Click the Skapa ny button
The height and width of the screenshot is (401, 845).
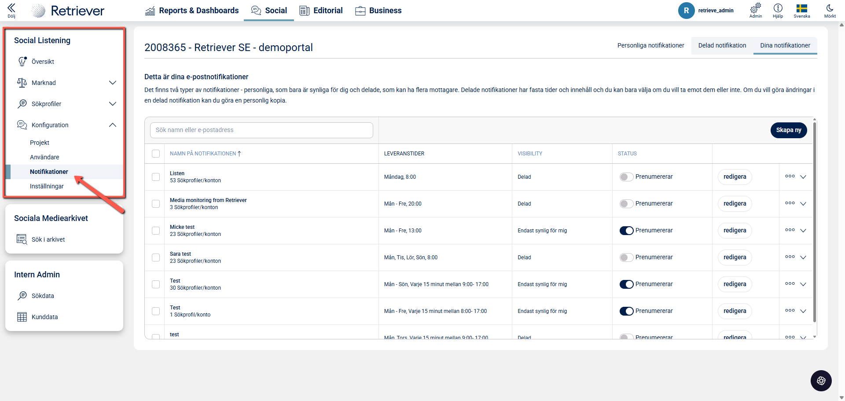pos(788,130)
